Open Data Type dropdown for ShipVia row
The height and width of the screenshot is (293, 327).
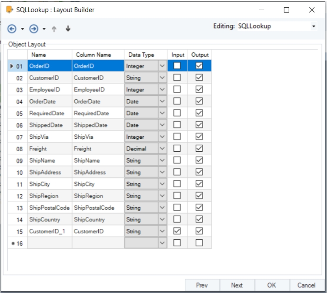[162, 137]
